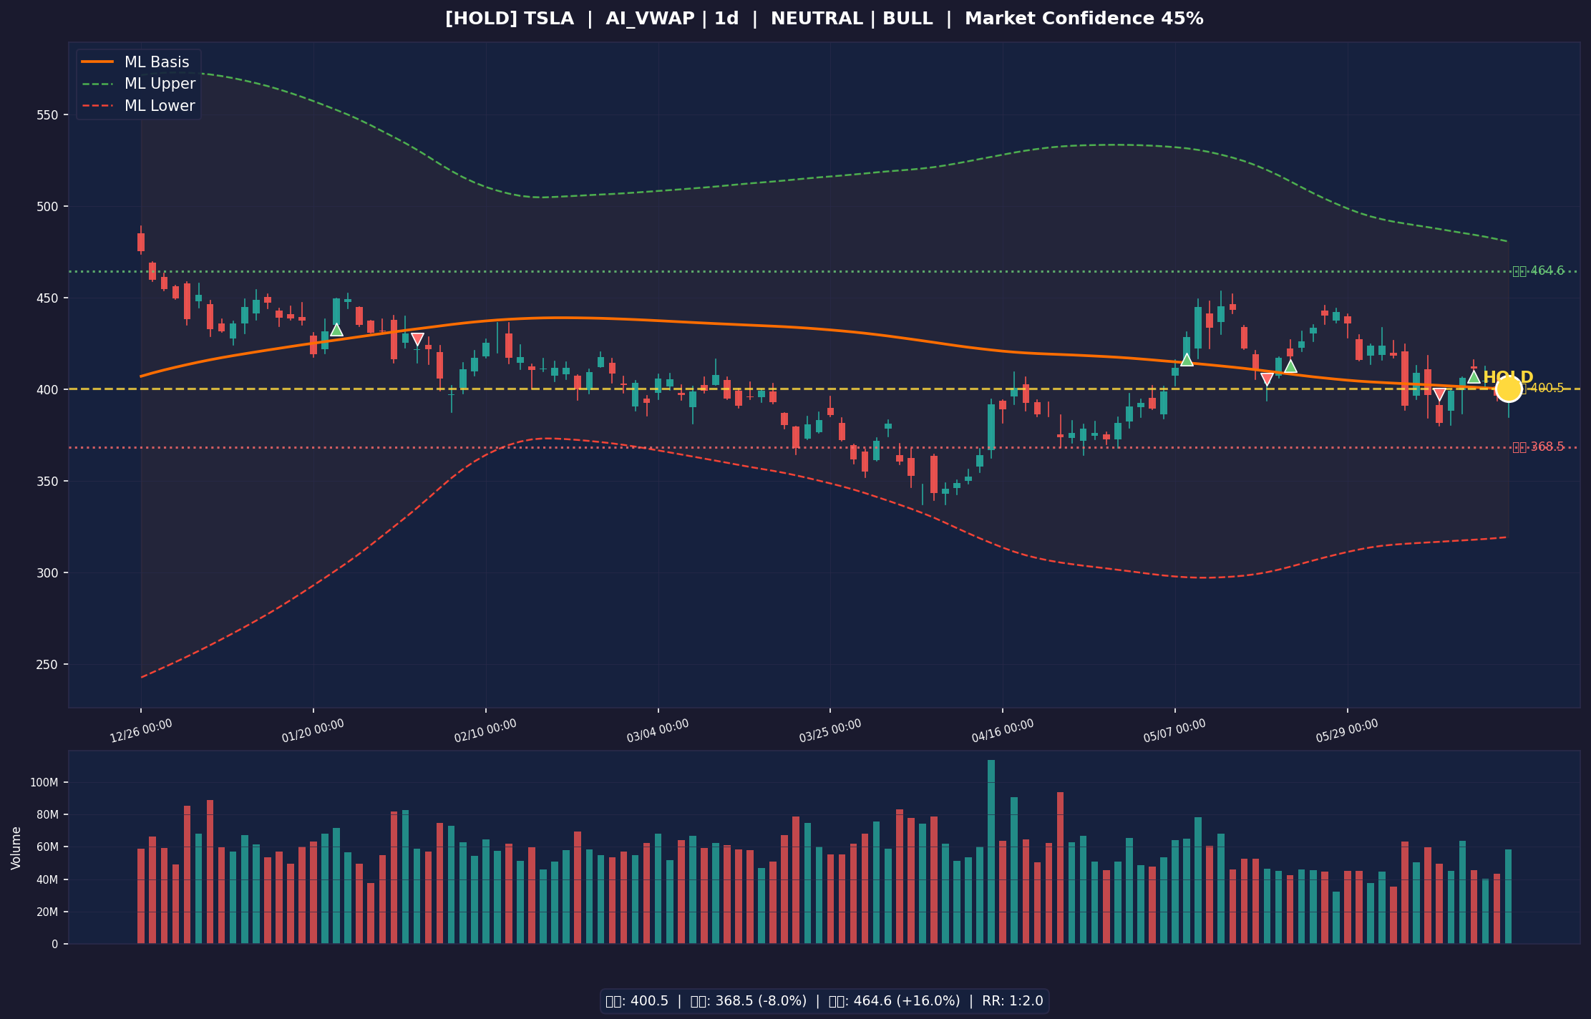Image resolution: width=1591 pixels, height=1019 pixels.
Task: Click the 04/16 00:00 date label
Action: (x=1003, y=731)
